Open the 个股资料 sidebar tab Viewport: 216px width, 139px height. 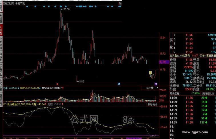pyautogui.click(x=1, y=43)
